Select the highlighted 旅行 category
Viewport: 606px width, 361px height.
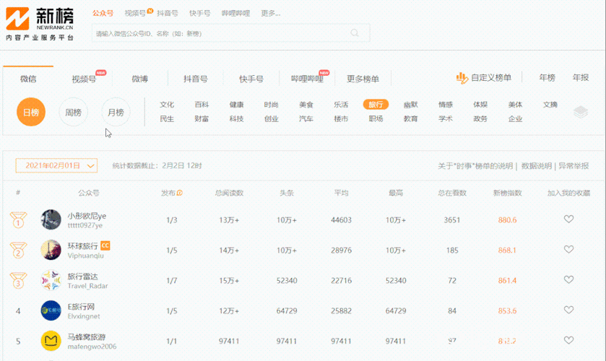(376, 105)
